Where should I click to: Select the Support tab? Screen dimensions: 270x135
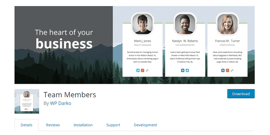[113, 125]
